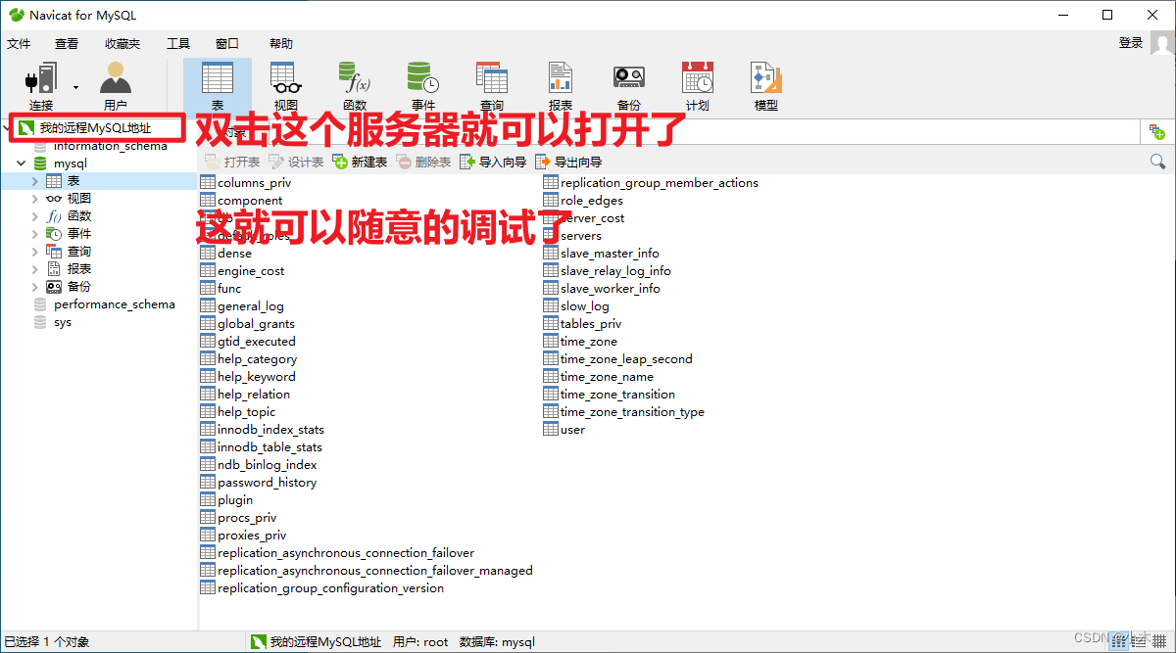
Task: Select the replication_group_member_actions table
Action: pyautogui.click(x=659, y=183)
